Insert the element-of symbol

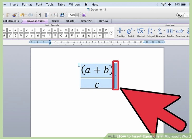[x=89, y=36]
